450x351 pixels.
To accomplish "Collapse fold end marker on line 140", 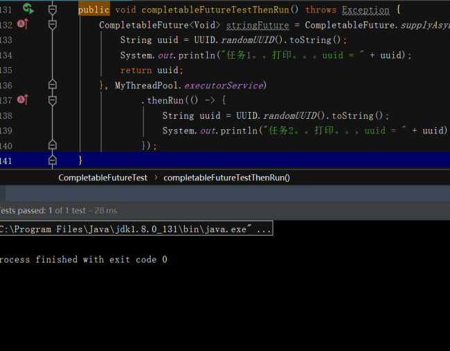I will click(x=52, y=145).
